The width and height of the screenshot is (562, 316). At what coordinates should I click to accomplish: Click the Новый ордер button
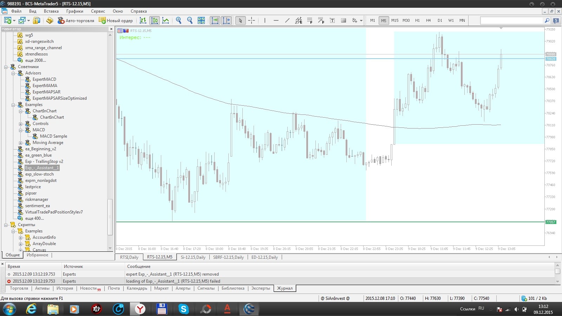pos(116,20)
